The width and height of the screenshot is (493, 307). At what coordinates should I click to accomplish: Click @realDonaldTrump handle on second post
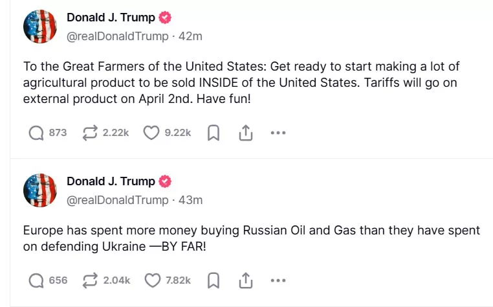click(x=118, y=200)
